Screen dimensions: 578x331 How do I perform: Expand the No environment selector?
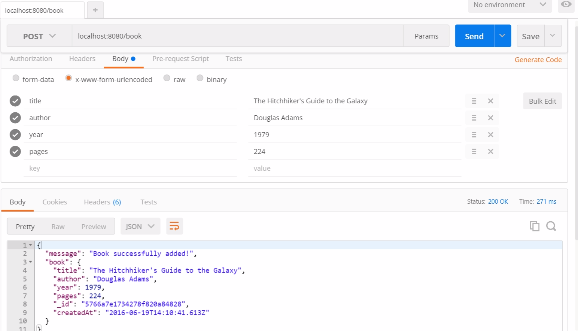tap(509, 5)
